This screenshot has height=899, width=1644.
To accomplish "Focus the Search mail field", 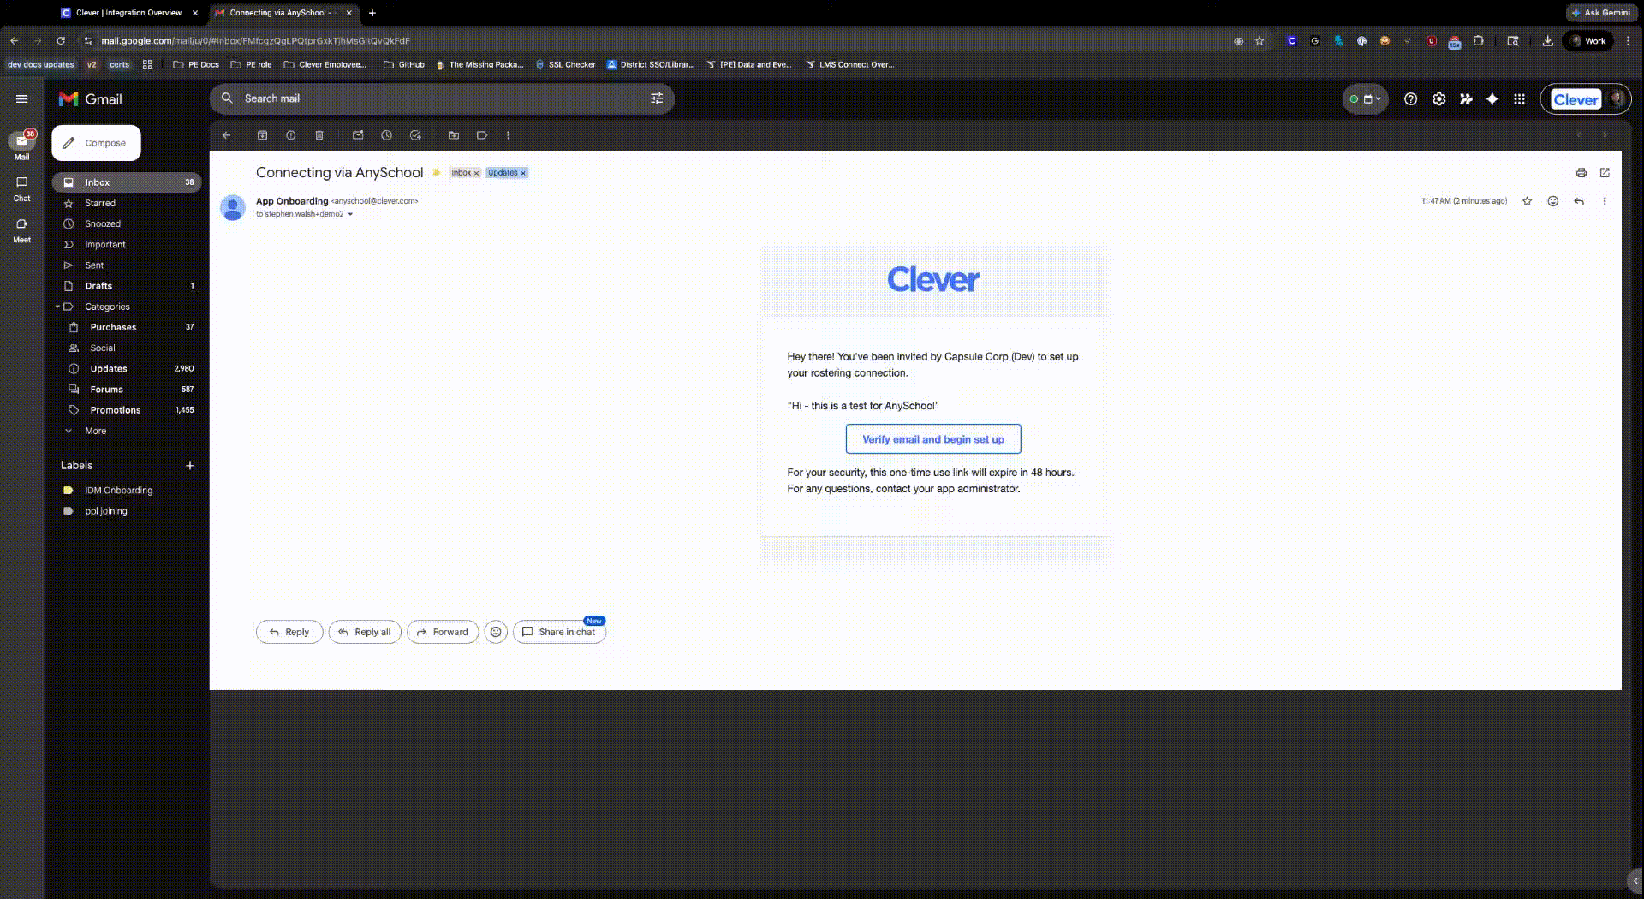I will [441, 98].
